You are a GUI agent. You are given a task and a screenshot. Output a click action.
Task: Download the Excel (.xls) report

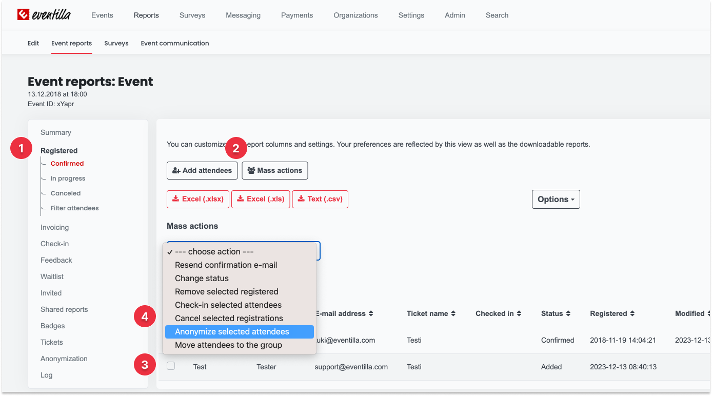[x=261, y=199]
